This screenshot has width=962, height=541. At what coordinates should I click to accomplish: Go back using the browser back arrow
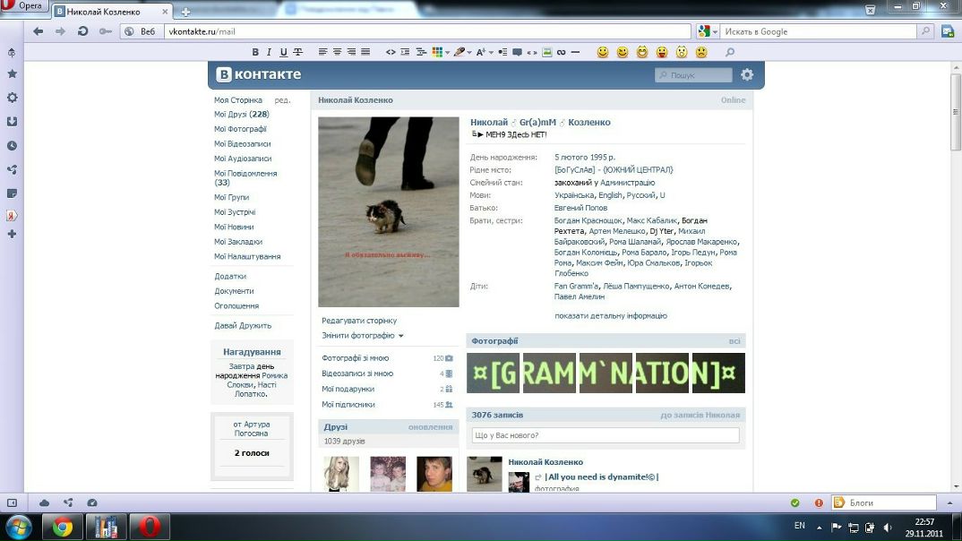[x=38, y=31]
